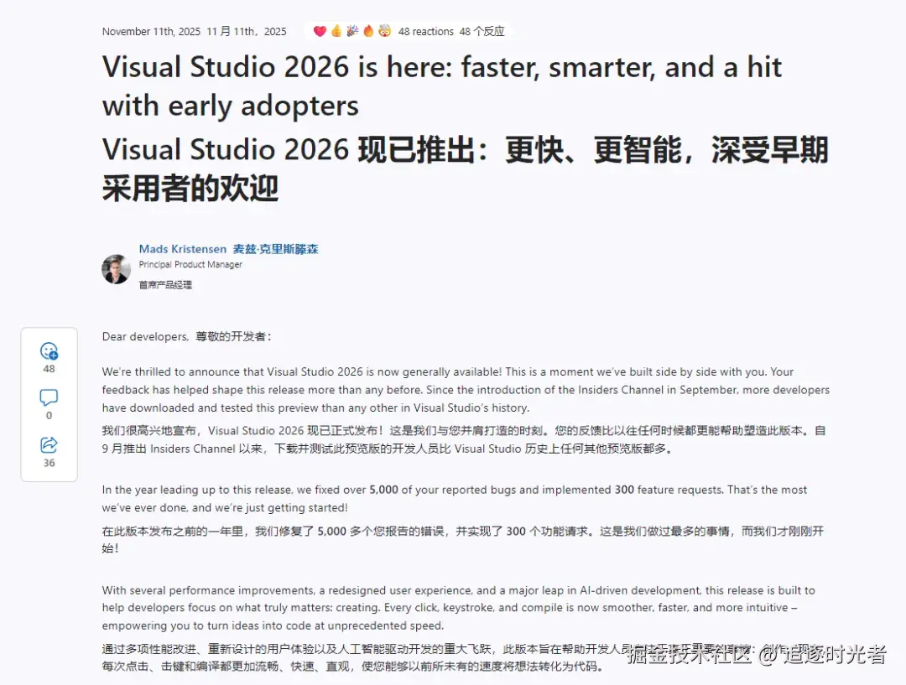The height and width of the screenshot is (685, 906).
Task: Click the article headline "Visual Studio 2026 is here"
Action: pyautogui.click(x=442, y=86)
